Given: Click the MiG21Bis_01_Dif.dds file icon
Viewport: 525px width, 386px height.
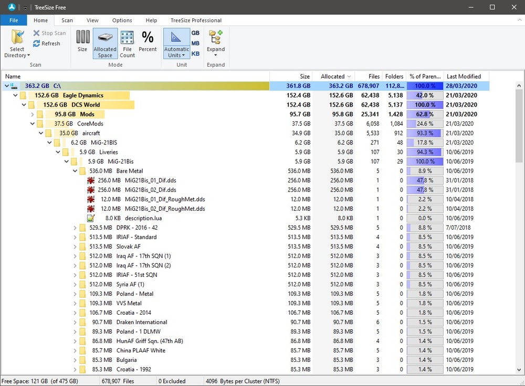Looking at the screenshot, I should [91, 180].
